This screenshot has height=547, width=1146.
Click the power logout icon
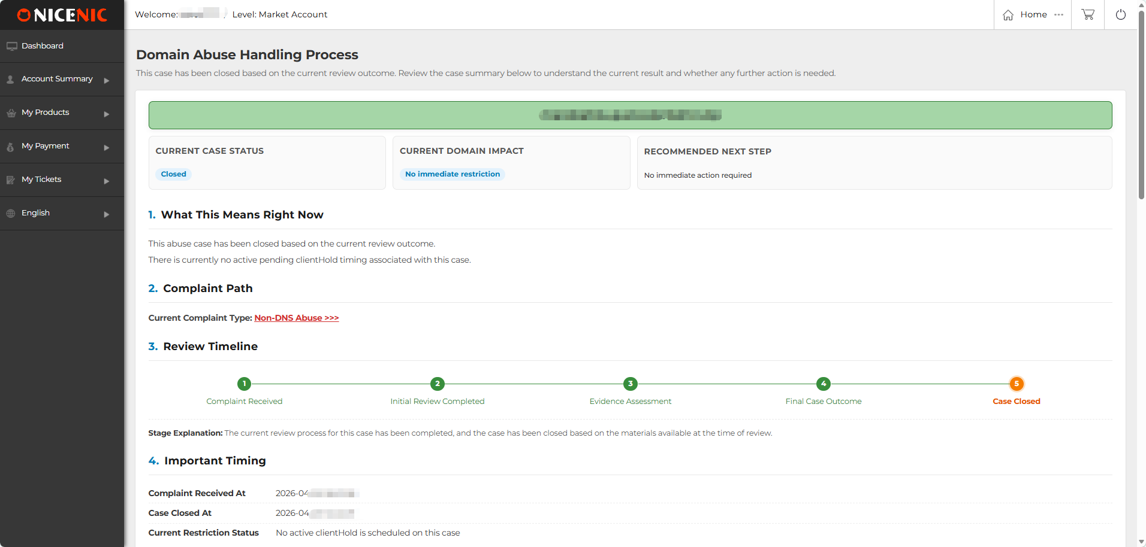(1120, 14)
